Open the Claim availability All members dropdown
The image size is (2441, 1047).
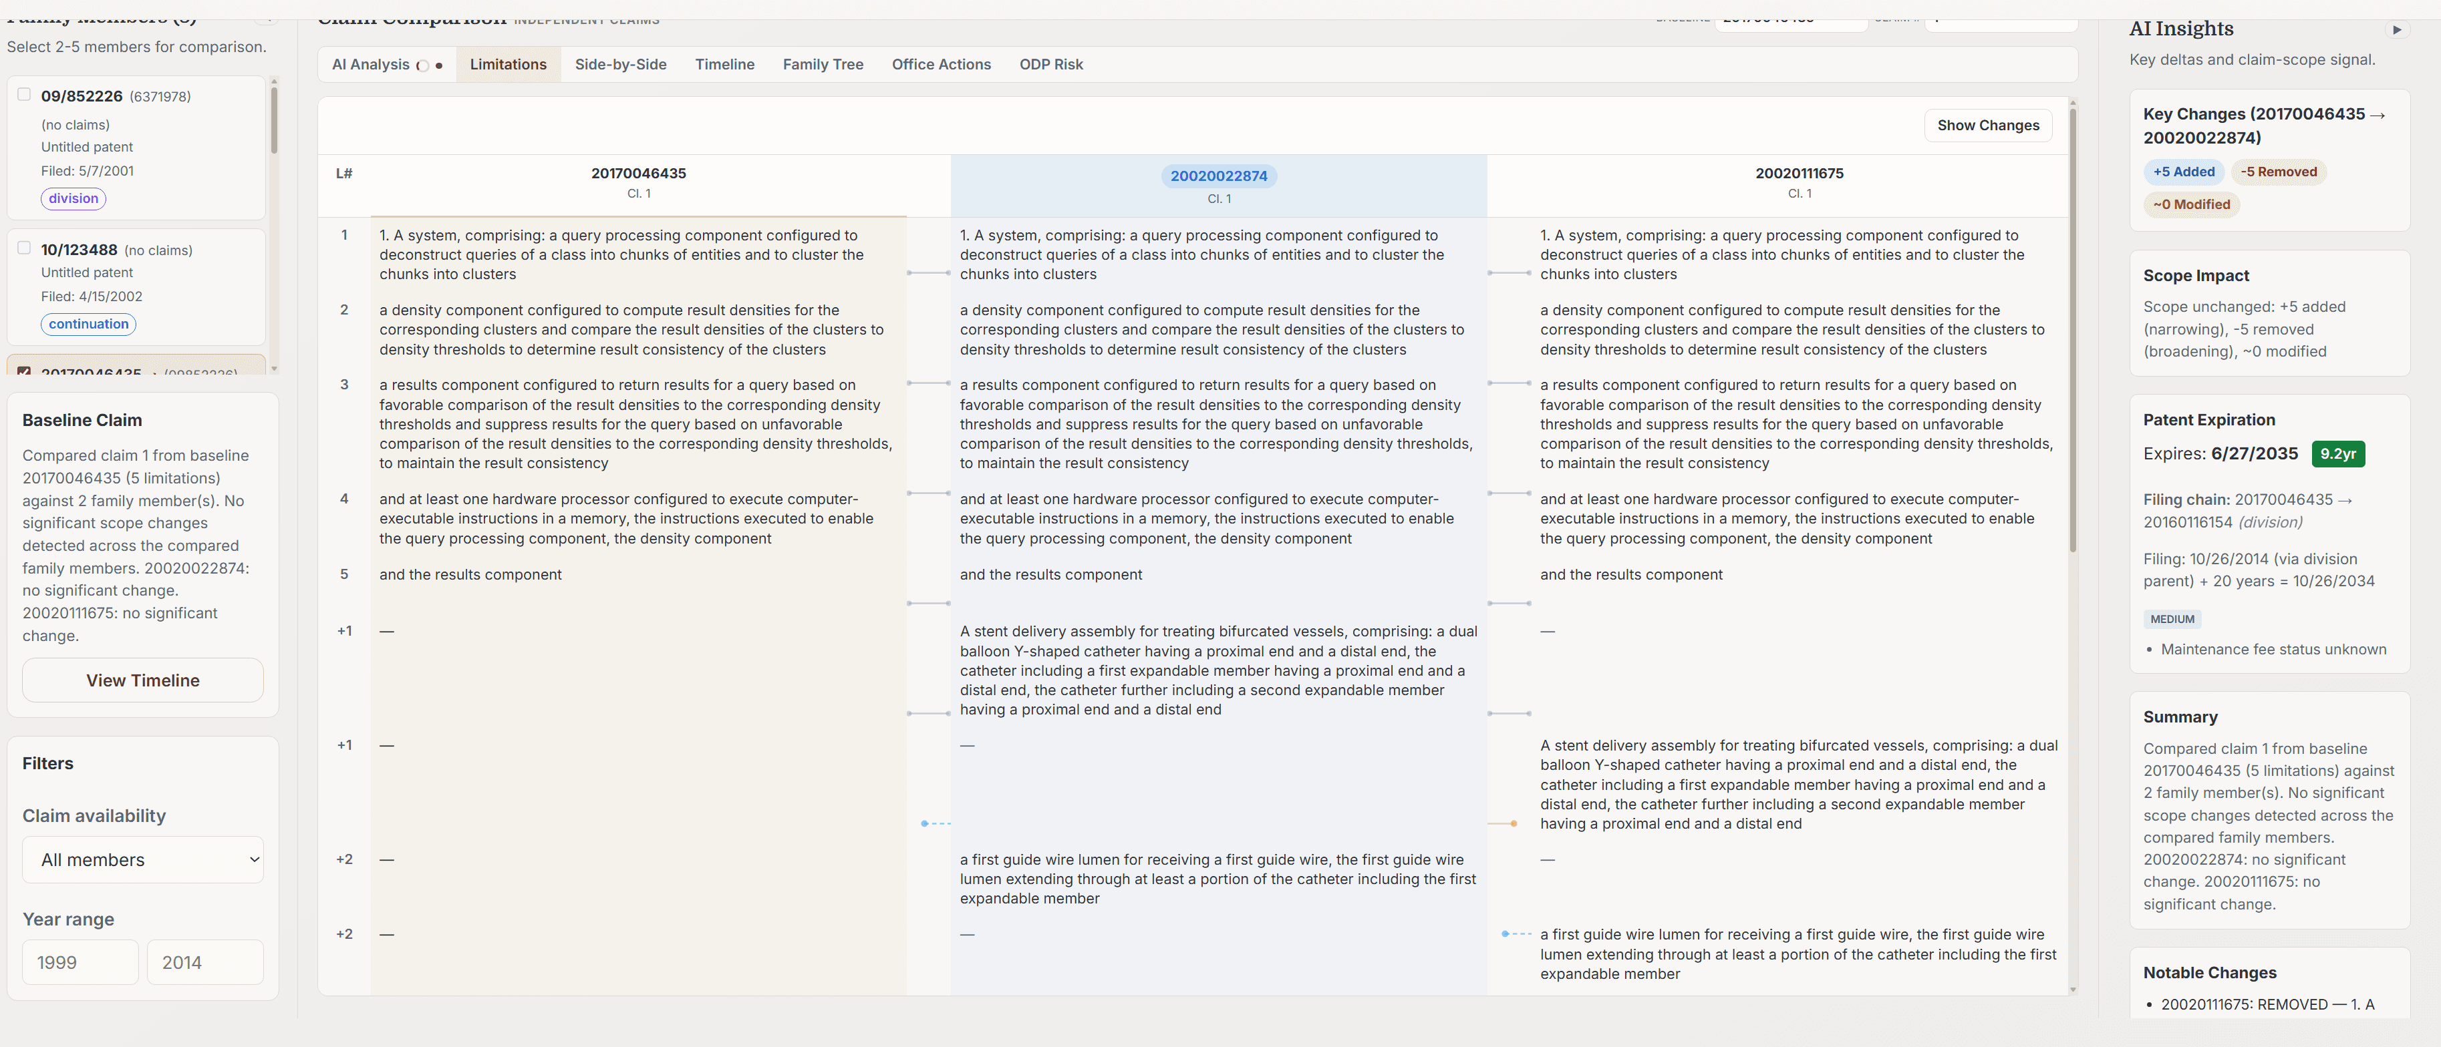[x=143, y=859]
